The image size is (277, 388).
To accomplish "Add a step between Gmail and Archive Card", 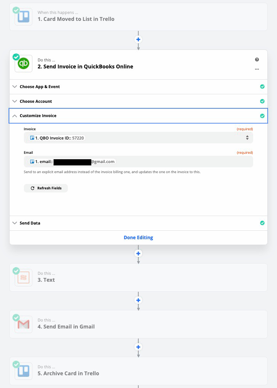I will coord(138,347).
